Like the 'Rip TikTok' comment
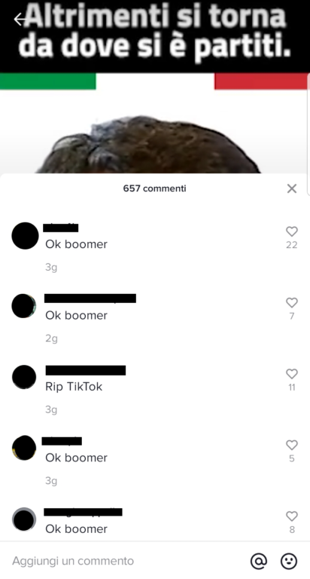Screen dimensions: 310x579 tap(292, 374)
